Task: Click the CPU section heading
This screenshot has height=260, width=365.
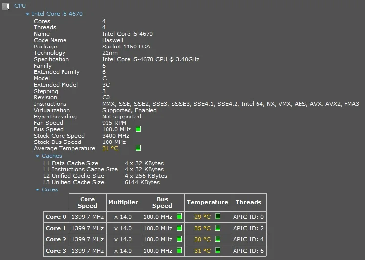Action: click(20, 6)
